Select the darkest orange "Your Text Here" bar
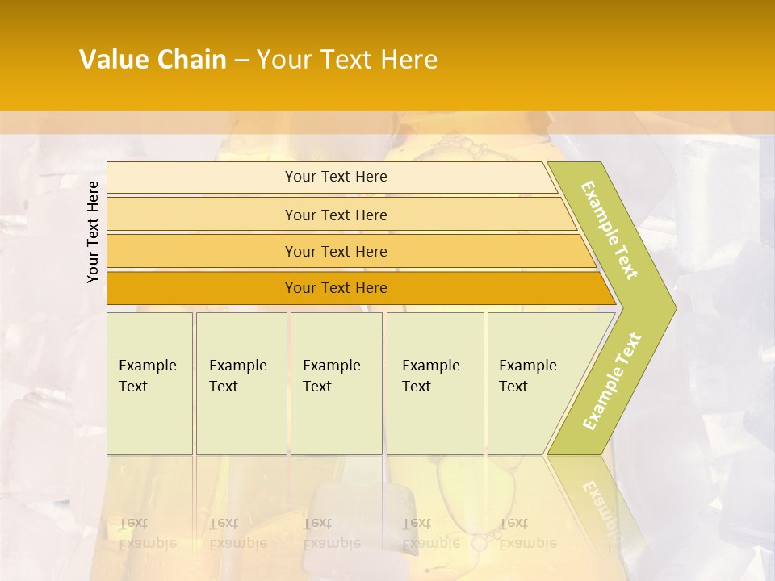This screenshot has width=775, height=581. (x=335, y=288)
